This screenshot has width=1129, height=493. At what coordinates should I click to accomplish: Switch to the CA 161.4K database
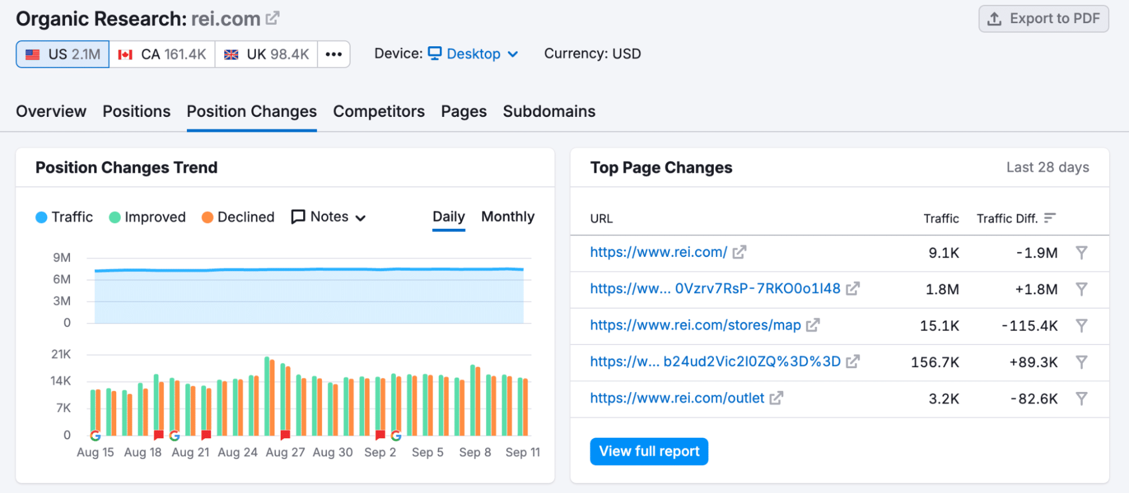pos(162,54)
